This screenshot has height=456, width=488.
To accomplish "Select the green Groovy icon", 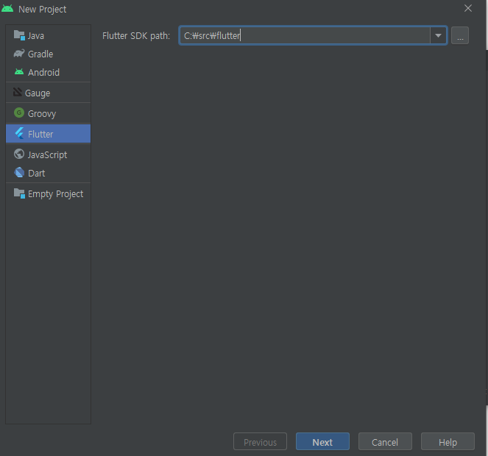I will pos(19,113).
